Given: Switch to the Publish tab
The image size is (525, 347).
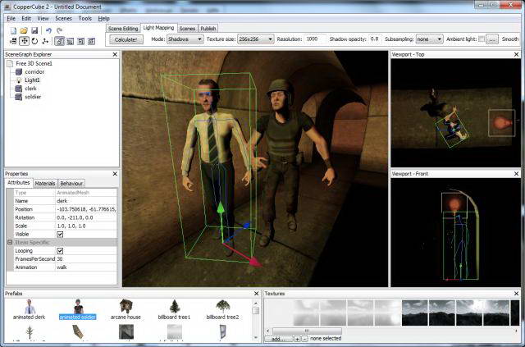Looking at the screenshot, I should [208, 28].
